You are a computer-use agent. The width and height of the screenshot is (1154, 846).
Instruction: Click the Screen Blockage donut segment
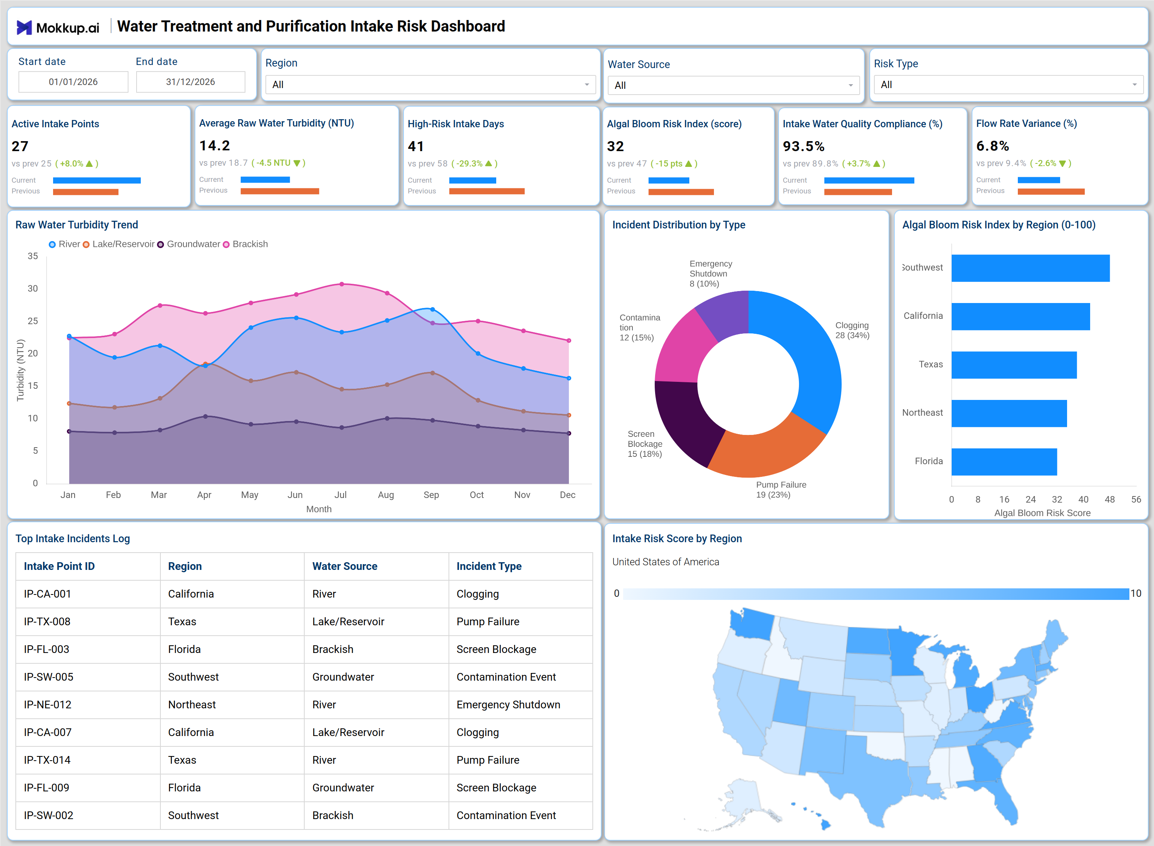(684, 419)
